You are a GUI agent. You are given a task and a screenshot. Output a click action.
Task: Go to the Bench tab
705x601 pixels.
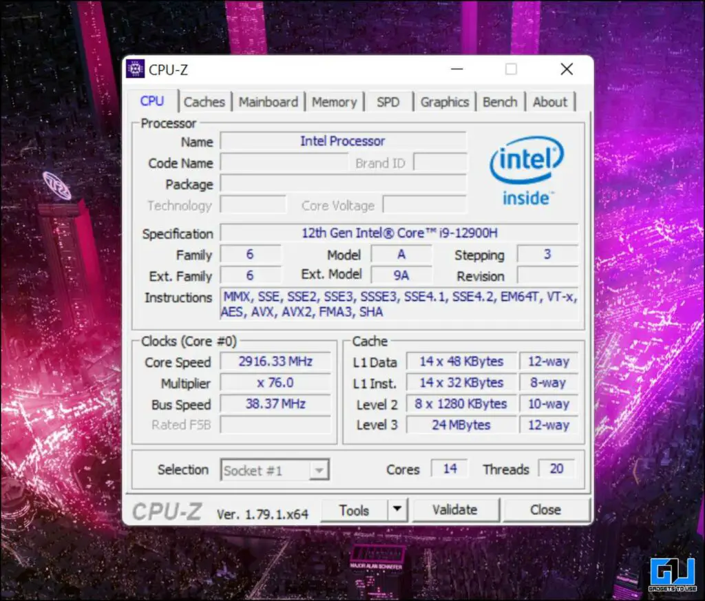point(500,102)
